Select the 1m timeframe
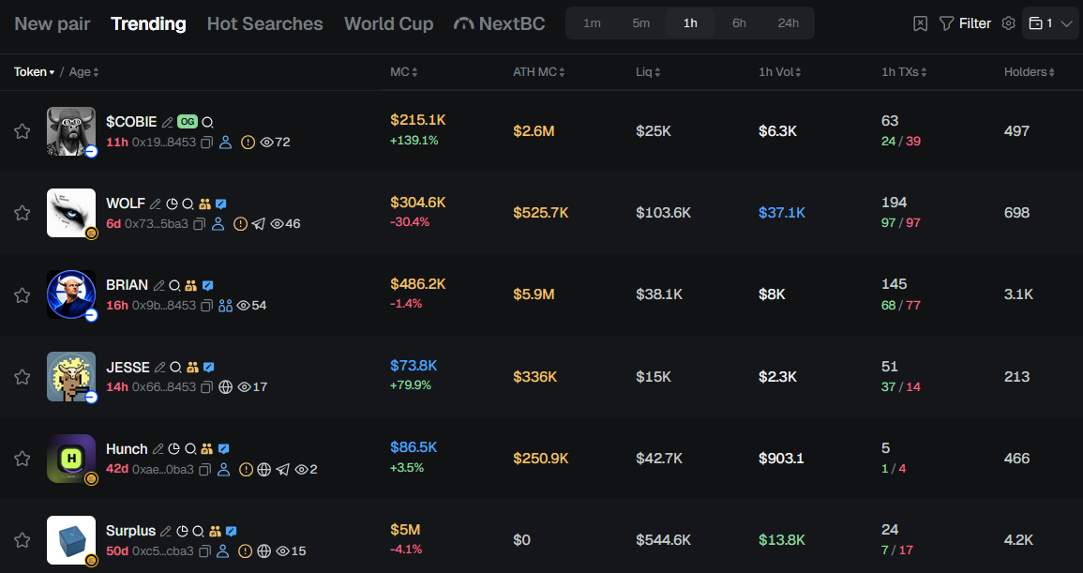The width and height of the screenshot is (1083, 573). 592,23
